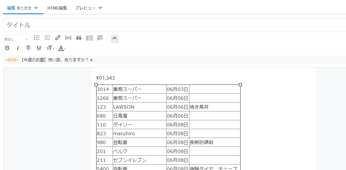Dismiss the 今週のお題 notice
The height and width of the screenshot is (170, 346).
tap(91, 60)
